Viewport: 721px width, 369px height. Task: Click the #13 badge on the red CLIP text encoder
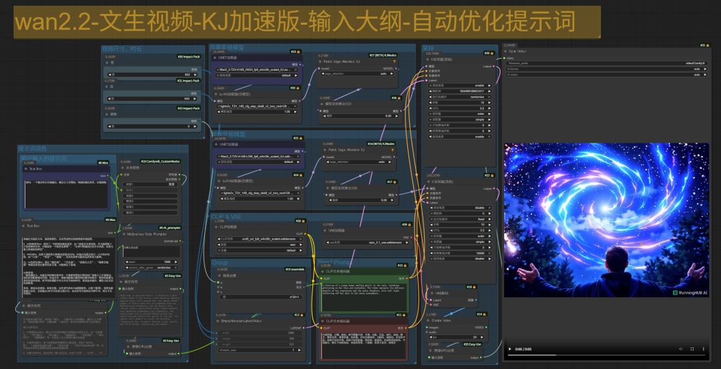click(402, 315)
